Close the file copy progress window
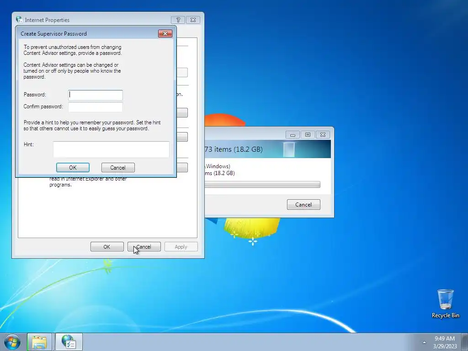The width and height of the screenshot is (468, 351). click(323, 135)
